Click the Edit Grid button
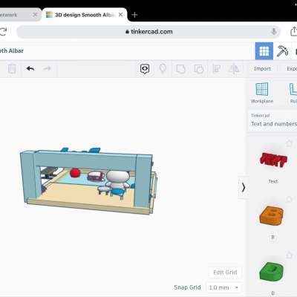This screenshot has width=297, height=297. pos(225,272)
